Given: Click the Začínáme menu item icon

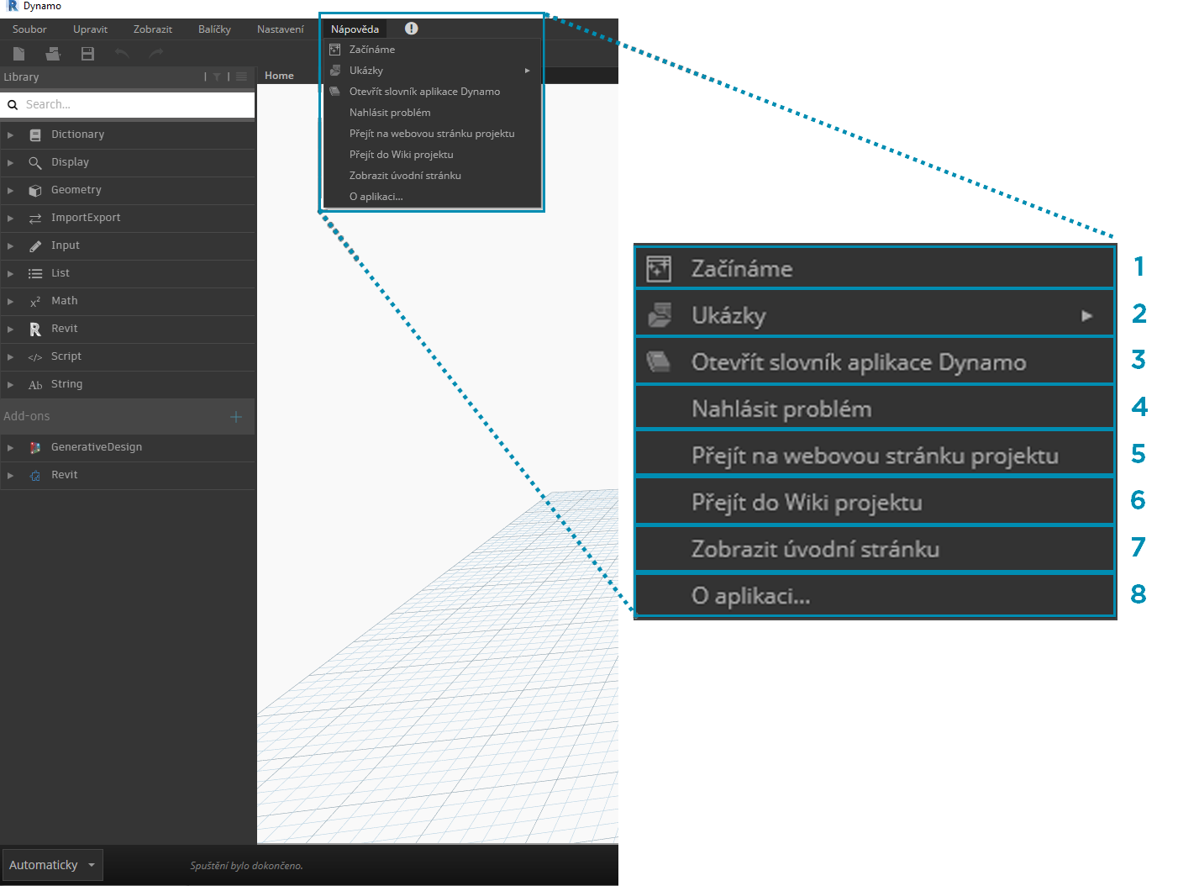Looking at the screenshot, I should (x=335, y=50).
